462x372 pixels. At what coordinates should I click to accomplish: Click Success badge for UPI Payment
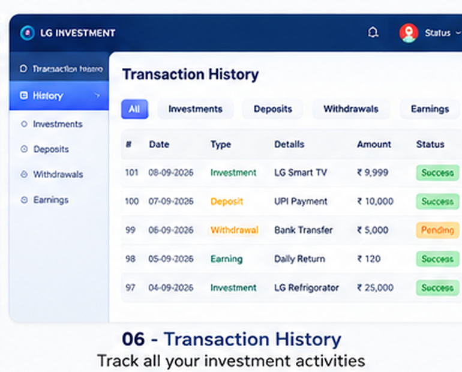[437, 202]
